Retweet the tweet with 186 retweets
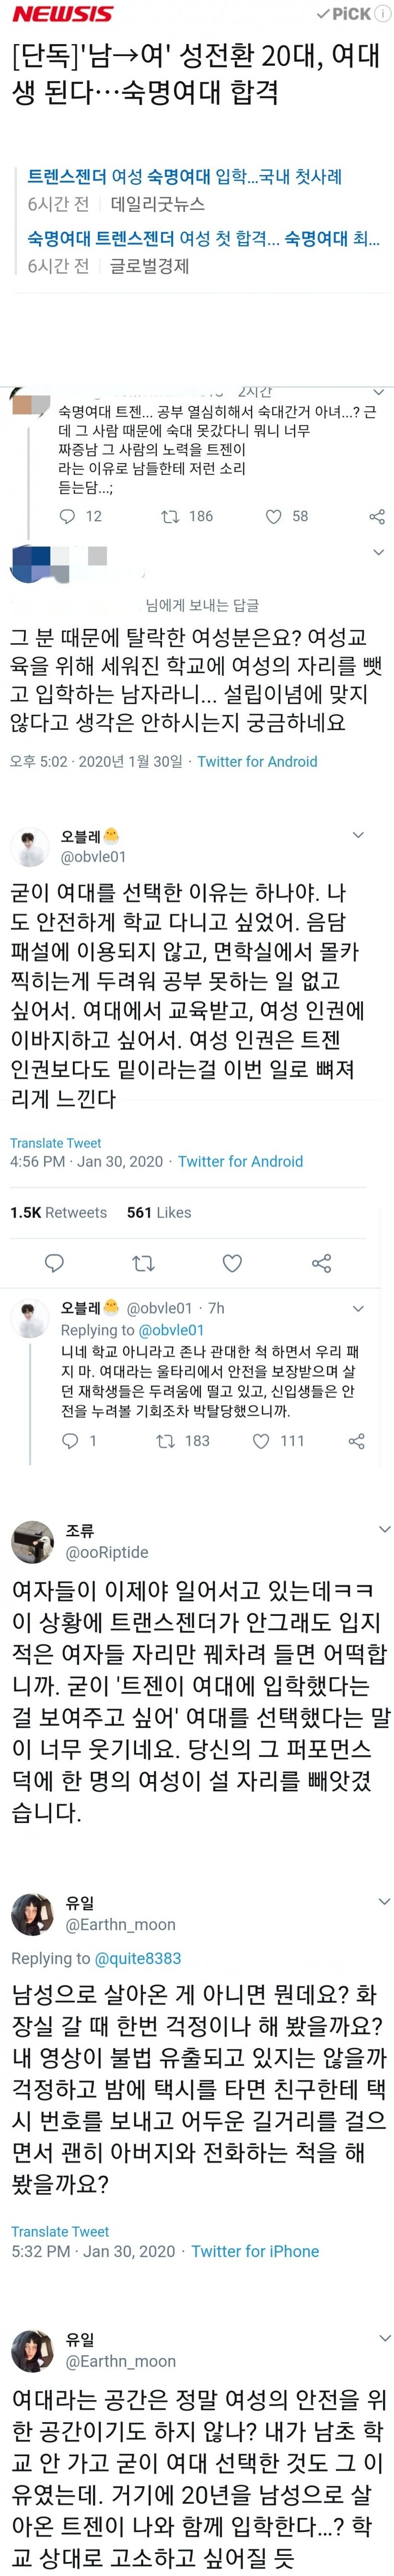This screenshot has height=2576, width=394. tap(170, 516)
